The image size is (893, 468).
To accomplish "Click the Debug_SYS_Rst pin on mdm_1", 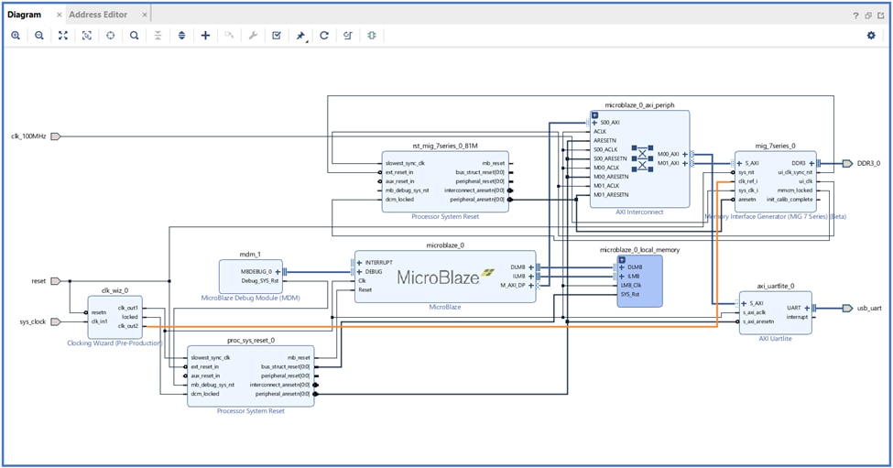I will pyautogui.click(x=260, y=280).
